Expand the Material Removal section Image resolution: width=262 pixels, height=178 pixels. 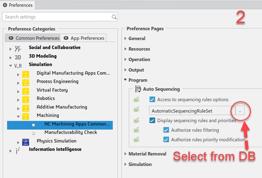coord(125,154)
